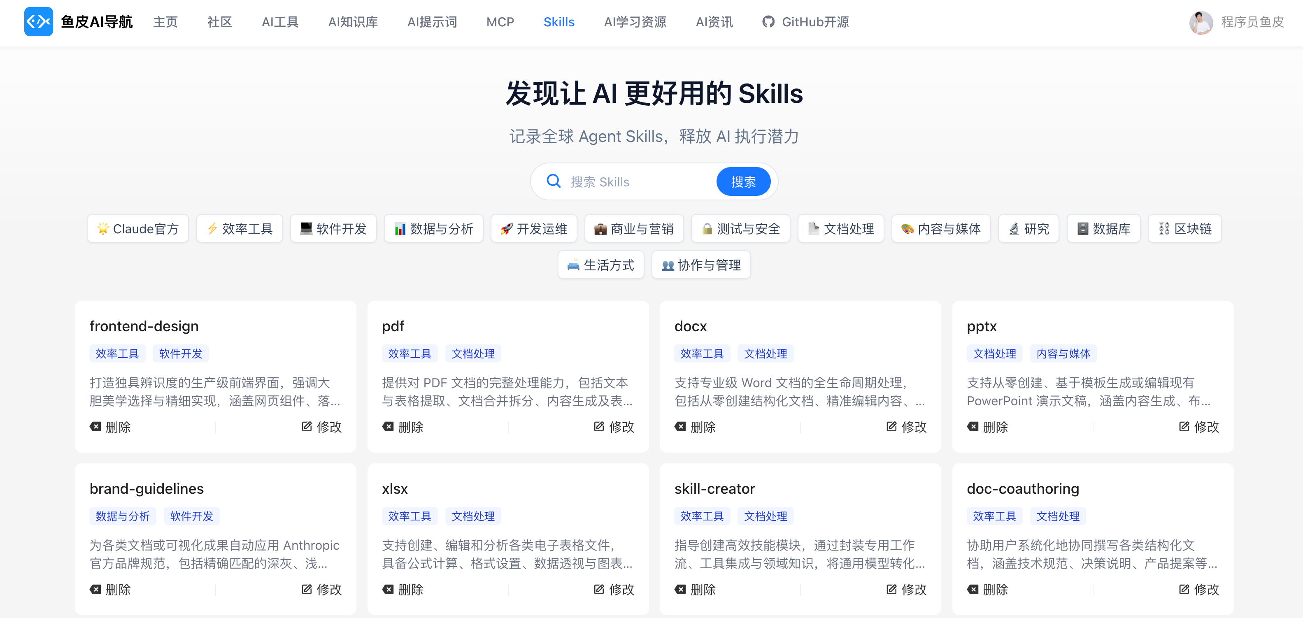Select the 生活方式 category filter

pyautogui.click(x=601, y=265)
